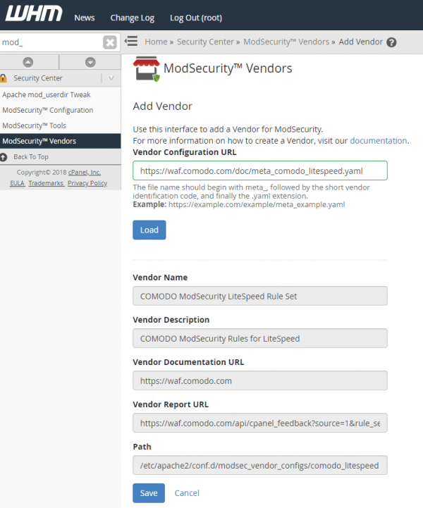Open Apache mod_userdir Tweak

click(47, 94)
